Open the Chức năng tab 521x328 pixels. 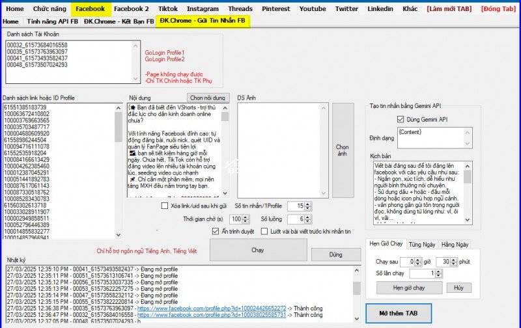click(x=49, y=9)
